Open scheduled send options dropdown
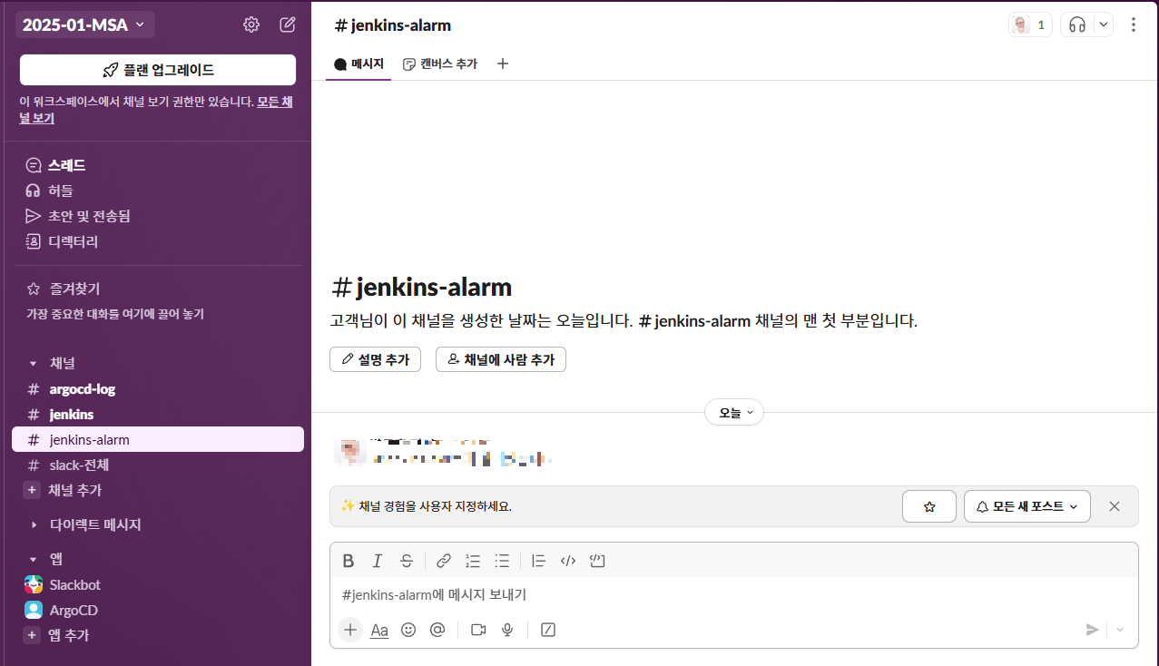This screenshot has height=666, width=1159. 1120,630
